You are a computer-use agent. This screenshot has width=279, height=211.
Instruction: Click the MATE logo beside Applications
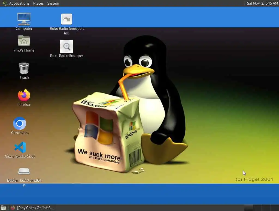pyautogui.click(x=5, y=3)
